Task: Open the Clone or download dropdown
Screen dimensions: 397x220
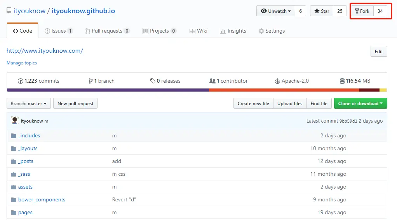Action: coord(360,104)
